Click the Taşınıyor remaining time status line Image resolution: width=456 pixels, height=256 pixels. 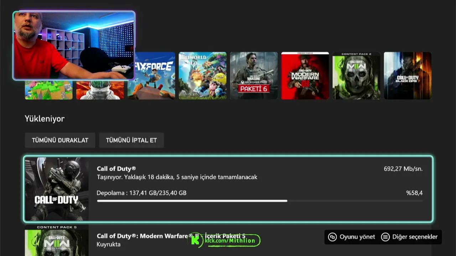(x=177, y=177)
